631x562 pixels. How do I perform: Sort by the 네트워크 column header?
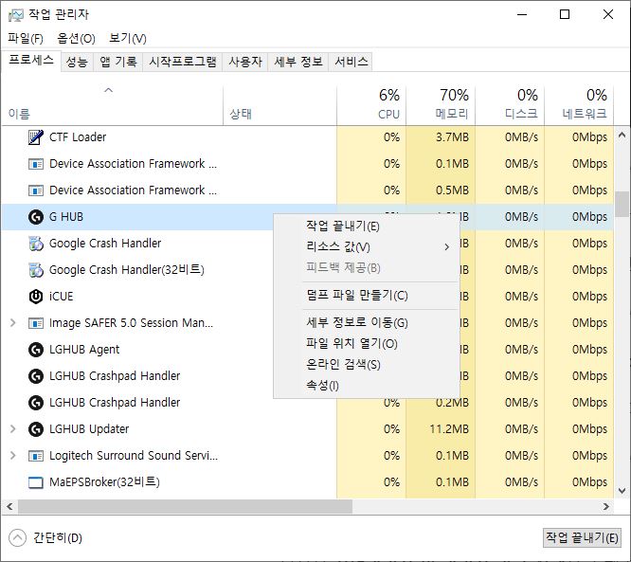(x=579, y=105)
